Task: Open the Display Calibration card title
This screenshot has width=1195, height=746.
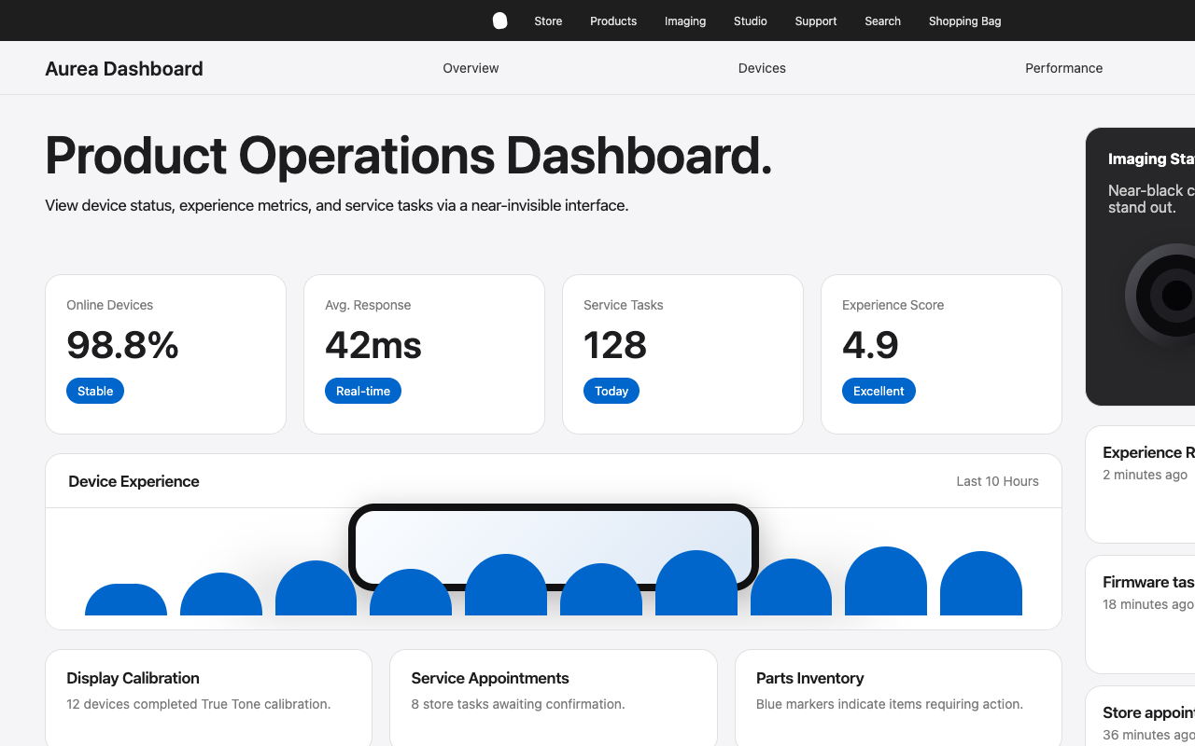Action: point(133,678)
